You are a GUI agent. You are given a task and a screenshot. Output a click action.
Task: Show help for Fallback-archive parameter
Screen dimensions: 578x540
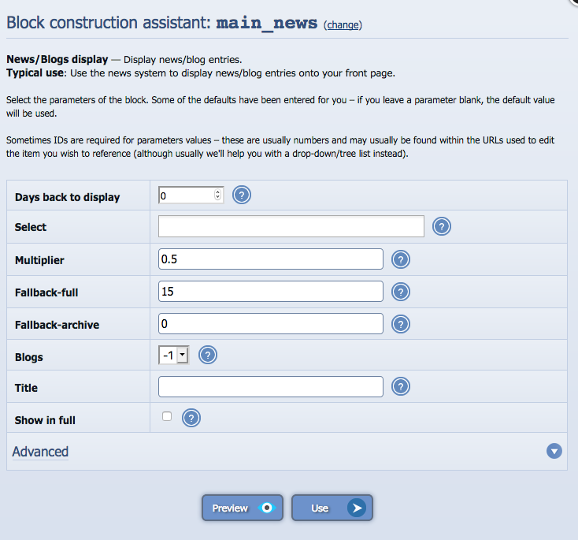pos(401,323)
